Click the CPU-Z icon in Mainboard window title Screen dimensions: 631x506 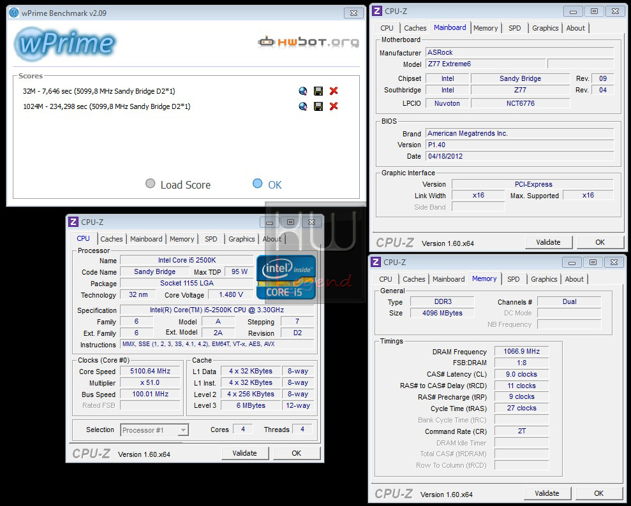click(x=377, y=11)
